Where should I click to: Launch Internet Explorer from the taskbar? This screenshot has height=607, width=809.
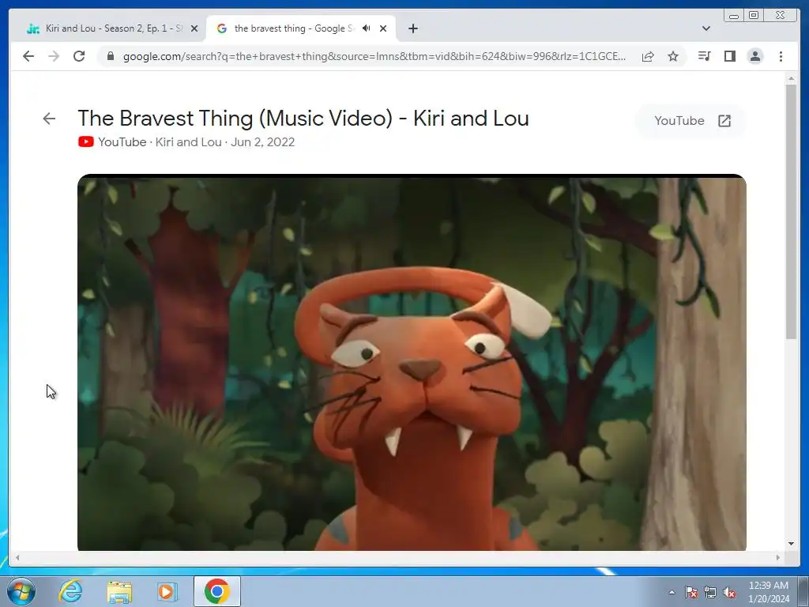point(70,591)
